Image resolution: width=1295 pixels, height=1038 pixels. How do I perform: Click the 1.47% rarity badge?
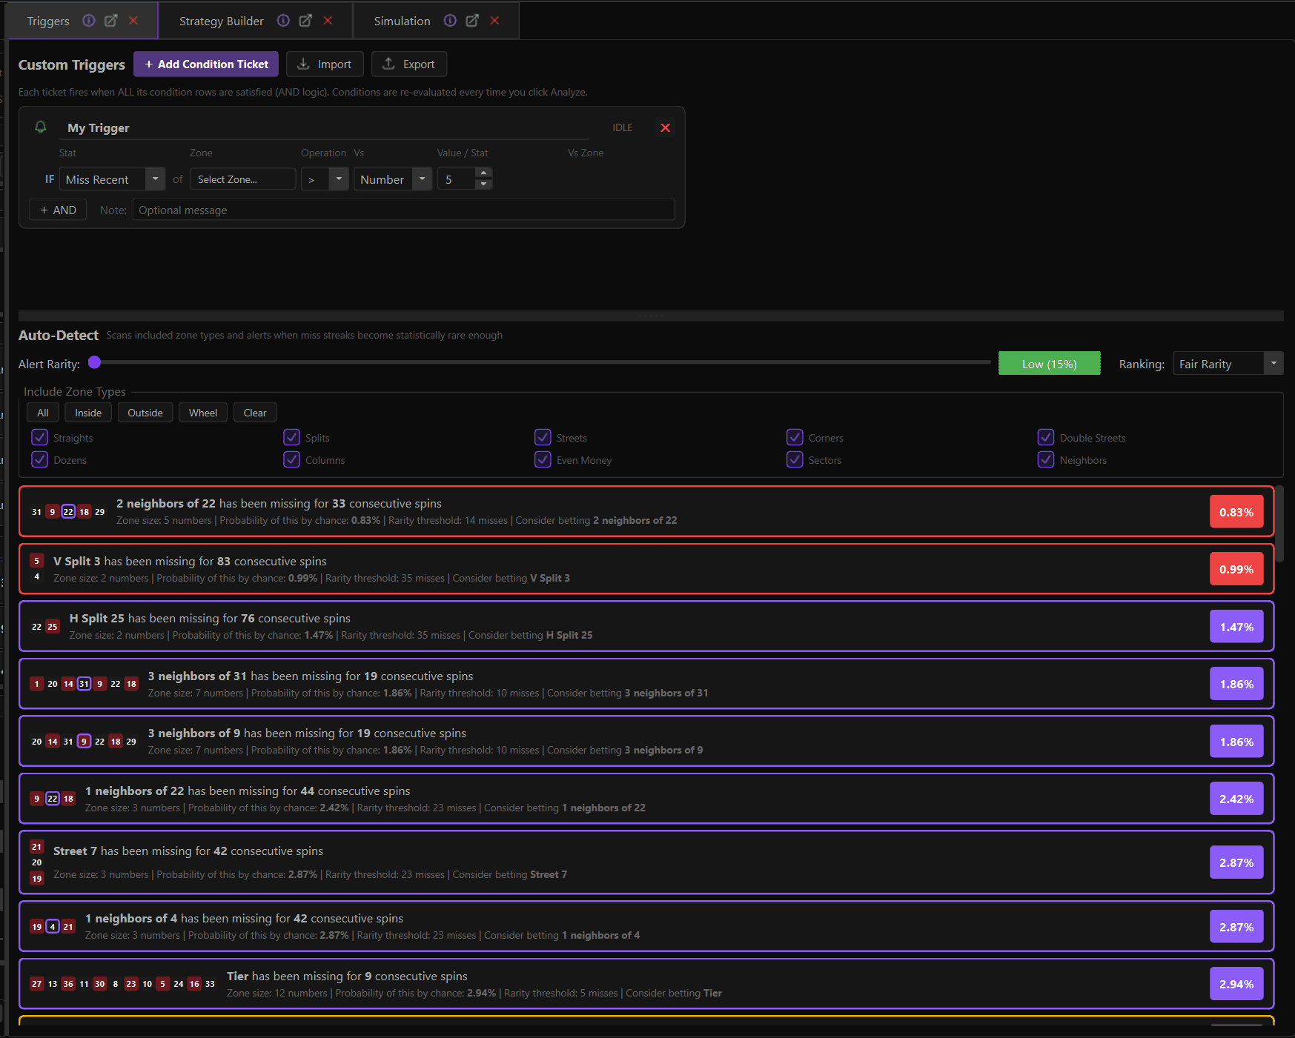[x=1236, y=627]
